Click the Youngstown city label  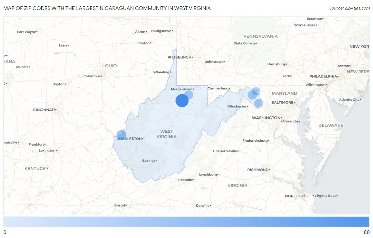tap(161, 31)
